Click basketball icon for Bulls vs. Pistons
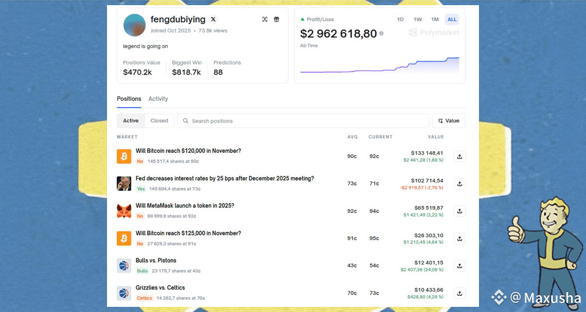Image resolution: width=586 pixels, height=312 pixels. 124,266
